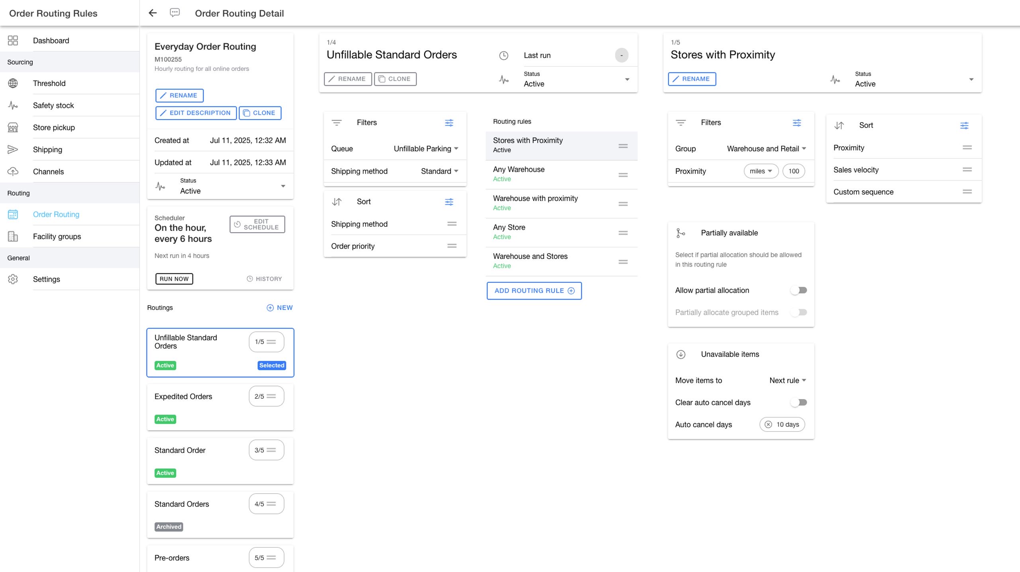The image size is (1020, 572).
Task: Click the Safety stock pulse icon
Action: pos(13,105)
